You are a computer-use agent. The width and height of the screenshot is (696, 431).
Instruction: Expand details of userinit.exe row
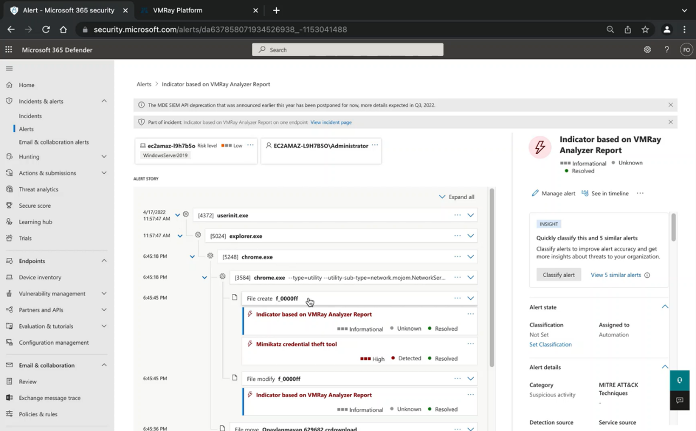[x=471, y=215]
